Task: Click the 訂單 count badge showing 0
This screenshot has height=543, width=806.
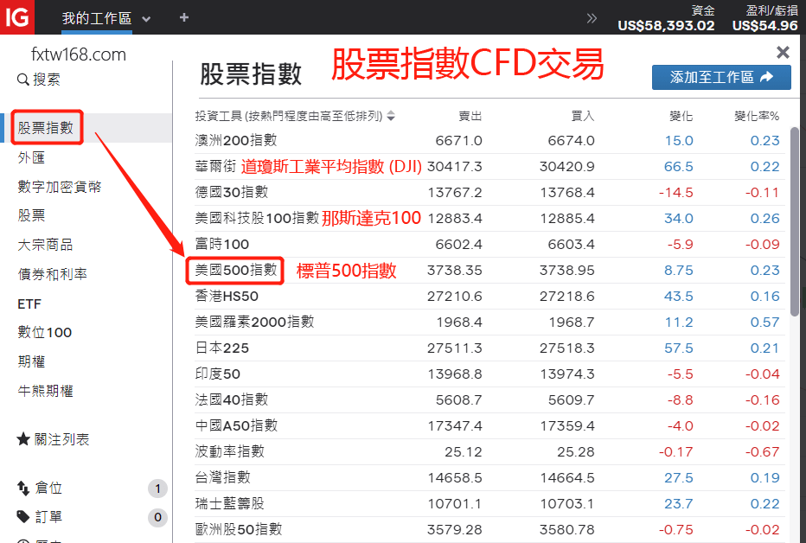Action: (x=157, y=518)
